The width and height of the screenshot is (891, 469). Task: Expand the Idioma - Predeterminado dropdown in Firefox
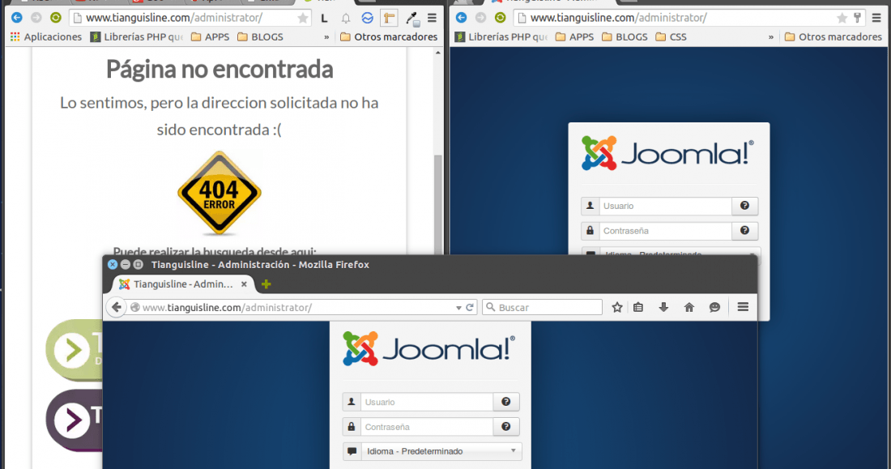click(x=432, y=451)
